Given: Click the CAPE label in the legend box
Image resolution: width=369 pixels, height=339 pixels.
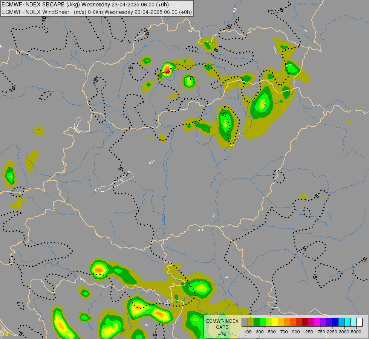Looking at the screenshot, I should coord(222,327).
